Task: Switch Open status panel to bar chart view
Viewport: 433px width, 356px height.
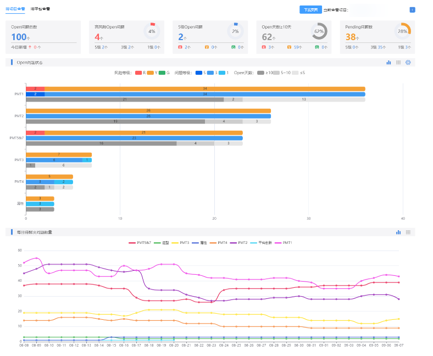Action: tap(388, 63)
